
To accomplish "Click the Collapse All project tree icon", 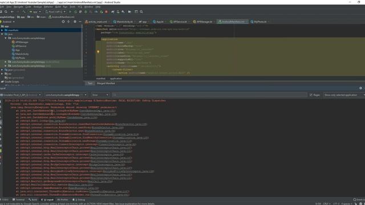I will click(68, 22).
